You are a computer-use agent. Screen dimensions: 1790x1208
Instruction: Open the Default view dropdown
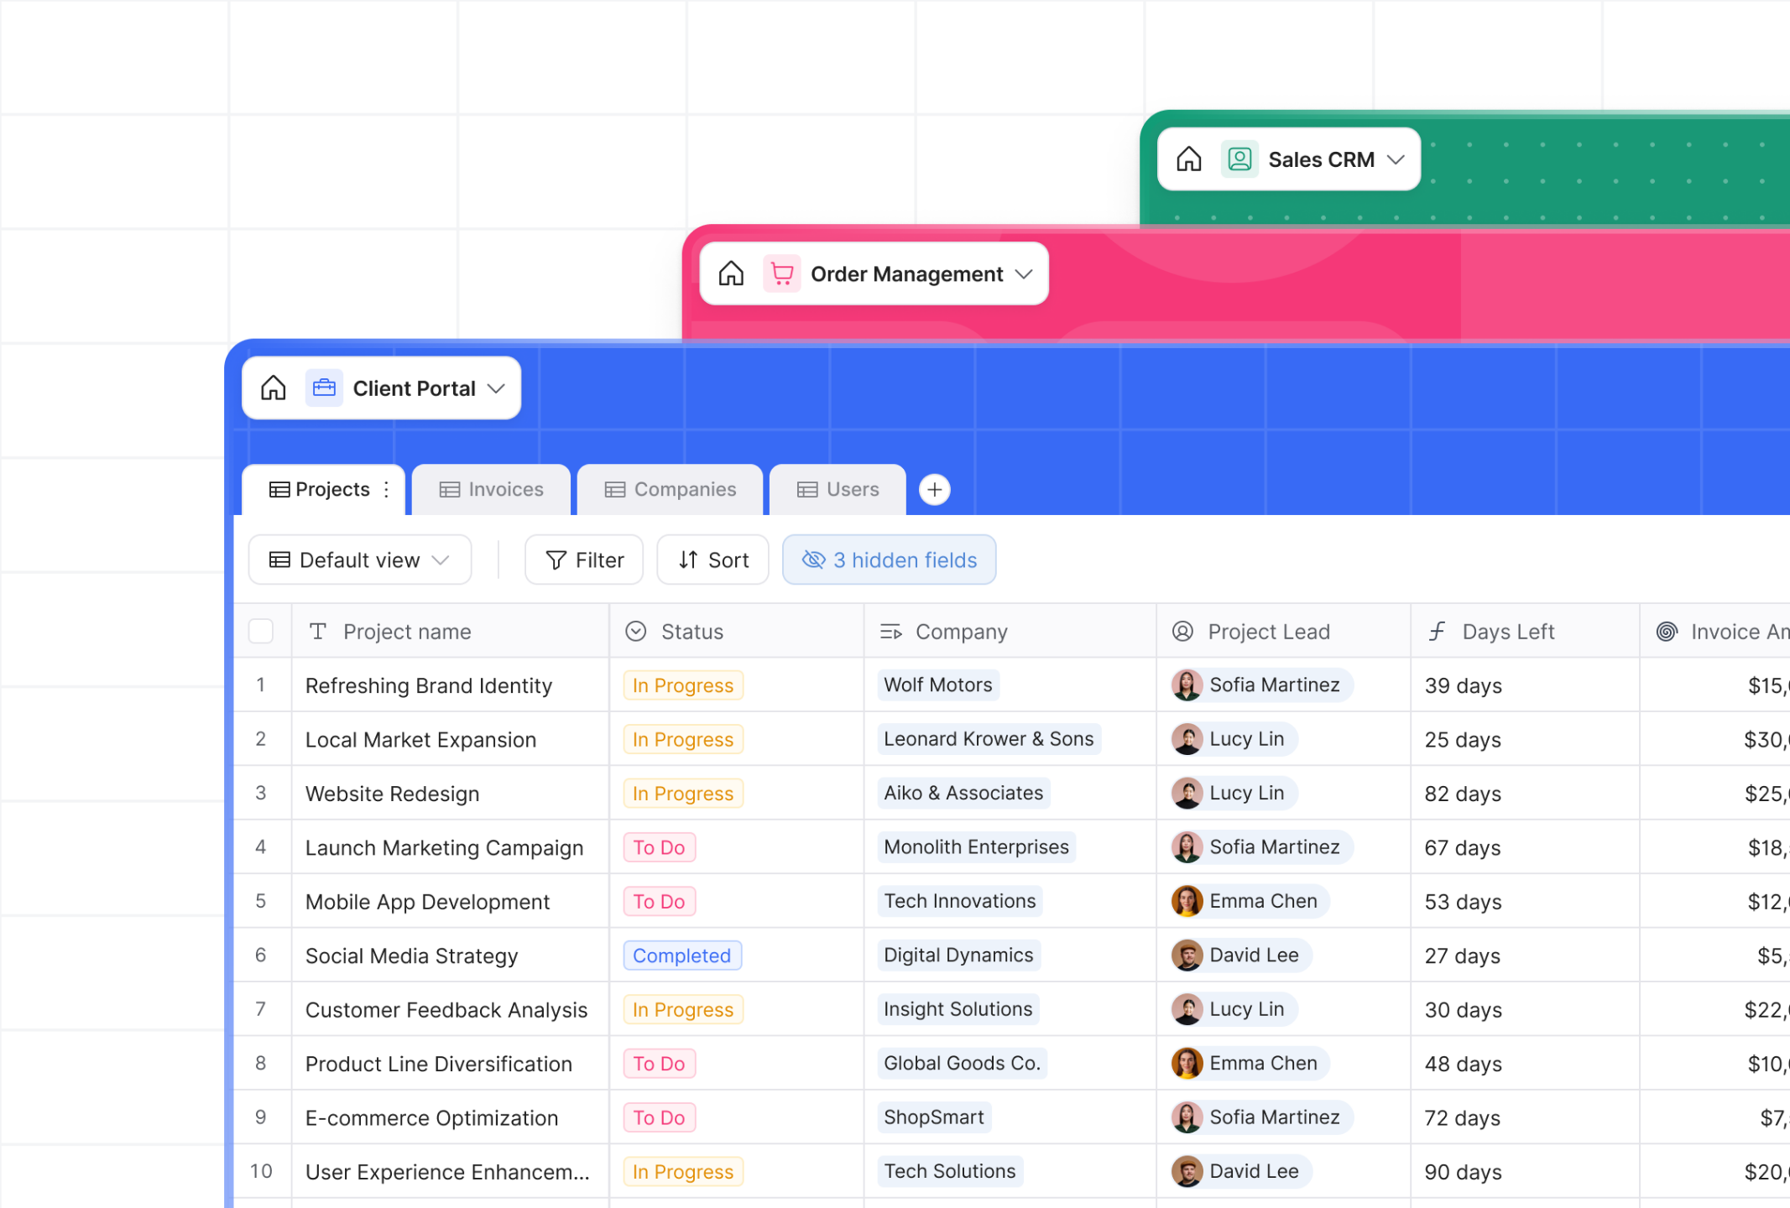[x=359, y=560]
